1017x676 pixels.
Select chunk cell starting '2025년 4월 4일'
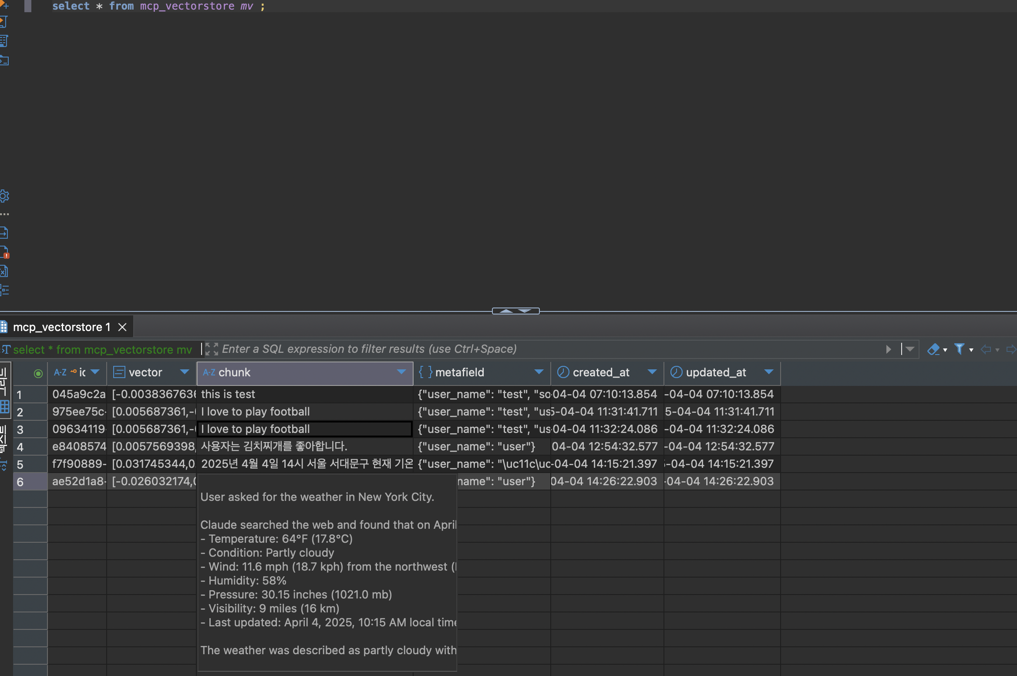pyautogui.click(x=305, y=464)
